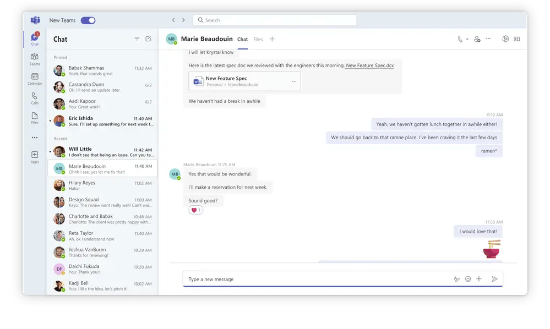This screenshot has width=550, height=329.
Task: Click the Search bar at the top
Action: click(274, 19)
